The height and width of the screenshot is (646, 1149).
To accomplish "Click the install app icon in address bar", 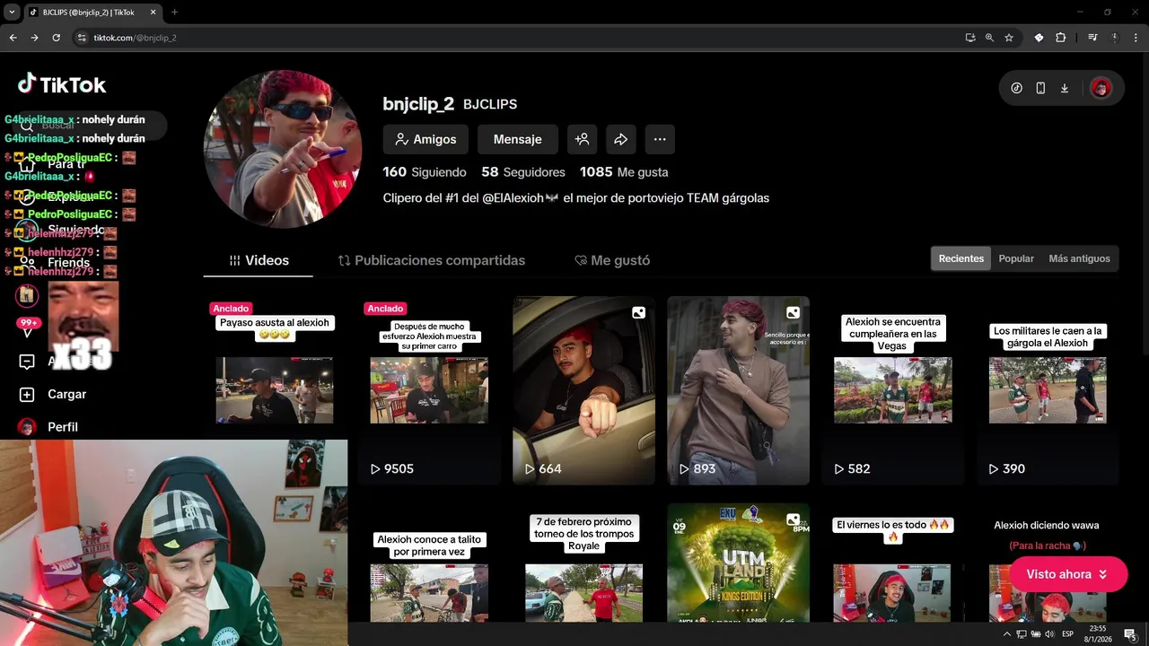I will (x=969, y=38).
